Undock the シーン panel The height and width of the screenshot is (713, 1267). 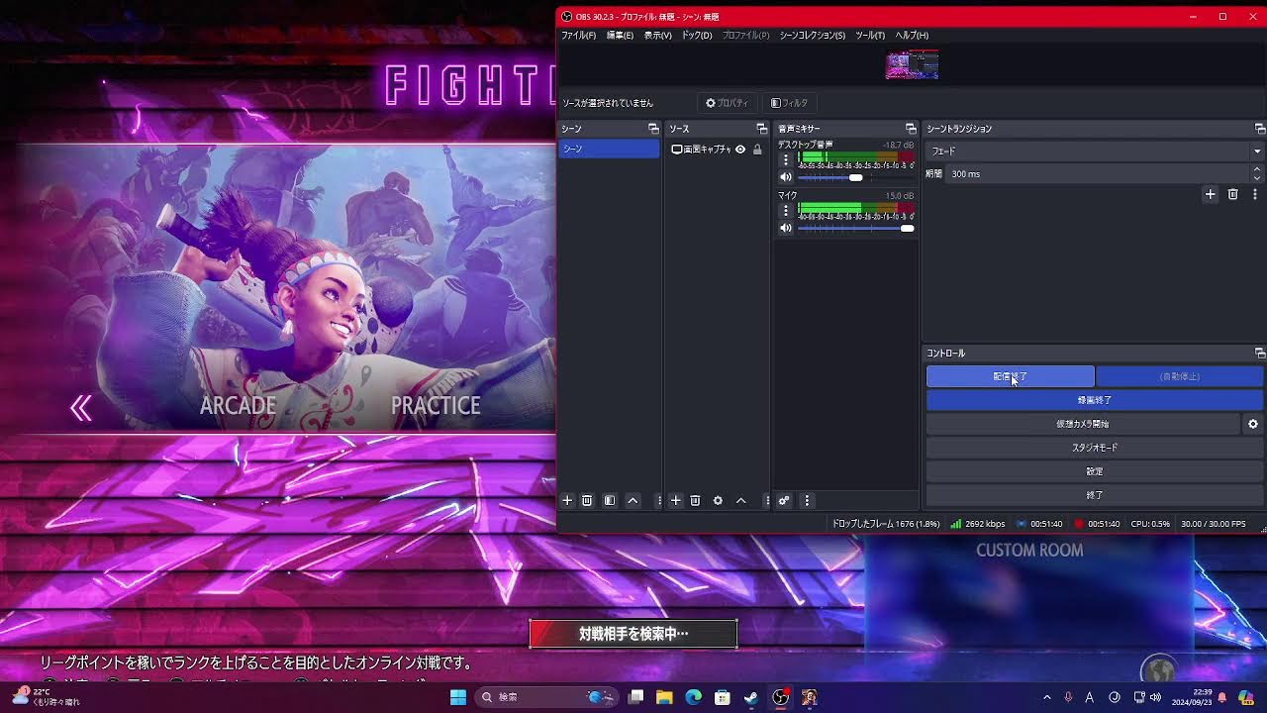[653, 129]
